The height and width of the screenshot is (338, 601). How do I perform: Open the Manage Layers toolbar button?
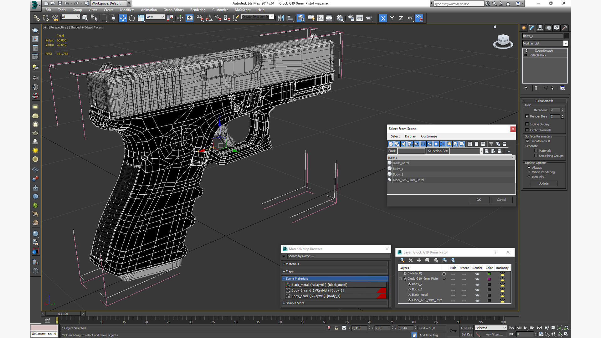[x=300, y=18]
